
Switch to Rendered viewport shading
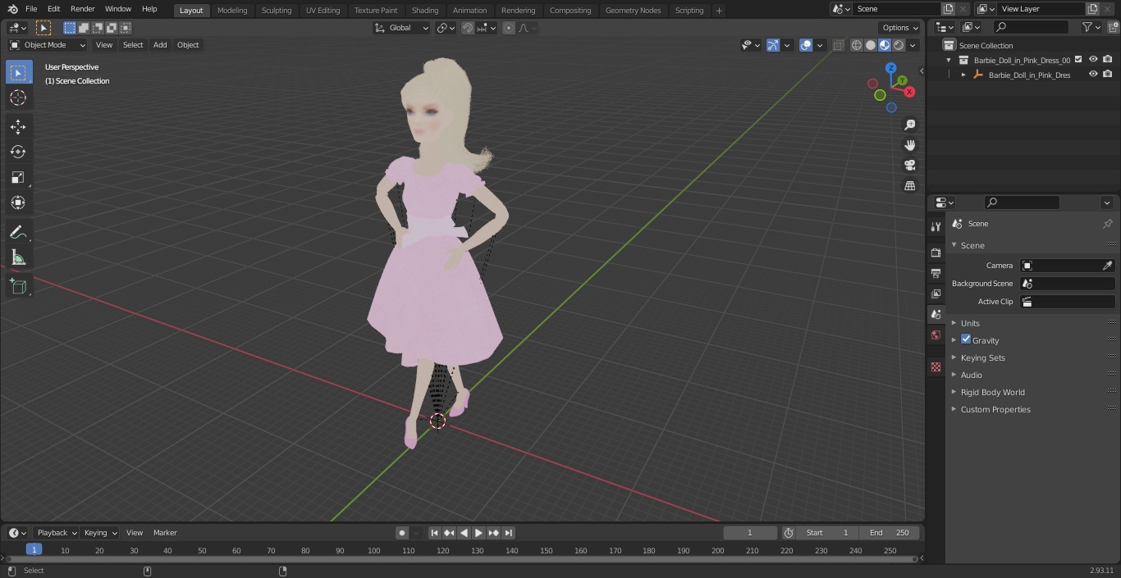[x=899, y=45]
